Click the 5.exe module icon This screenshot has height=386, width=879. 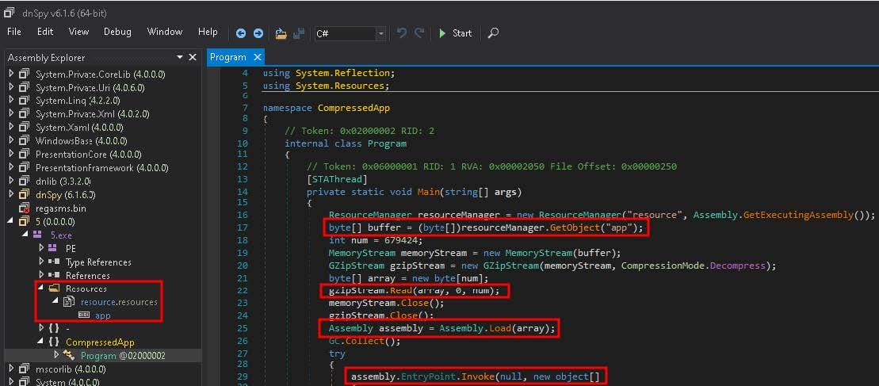pyautogui.click(x=39, y=235)
